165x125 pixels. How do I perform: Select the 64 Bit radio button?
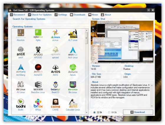pos(109,112)
